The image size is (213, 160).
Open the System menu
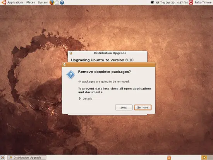(43, 2)
